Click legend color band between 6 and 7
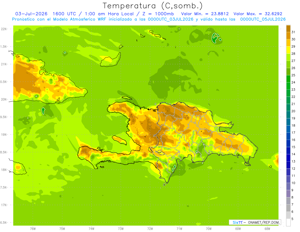300x232 pixels. (288, 208)
